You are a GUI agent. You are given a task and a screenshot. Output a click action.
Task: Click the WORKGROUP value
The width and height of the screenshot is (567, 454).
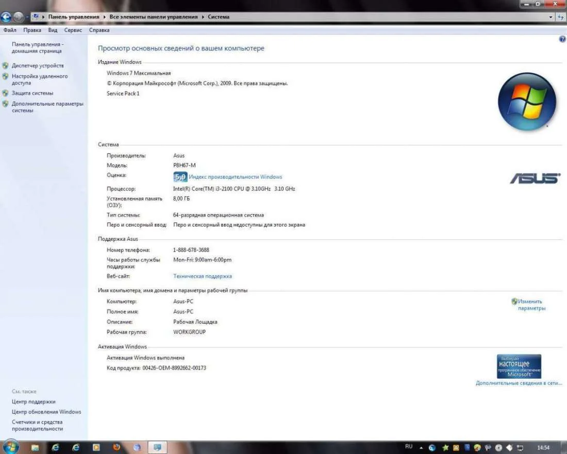pyautogui.click(x=190, y=332)
